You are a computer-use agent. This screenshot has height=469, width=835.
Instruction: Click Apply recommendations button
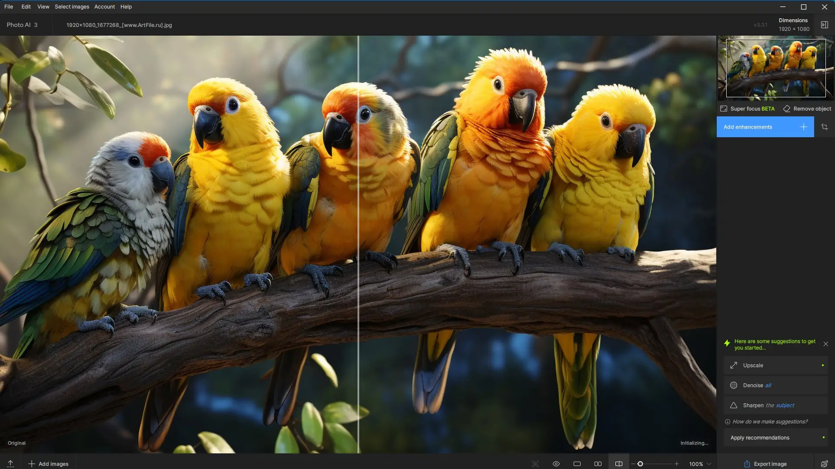click(776, 437)
